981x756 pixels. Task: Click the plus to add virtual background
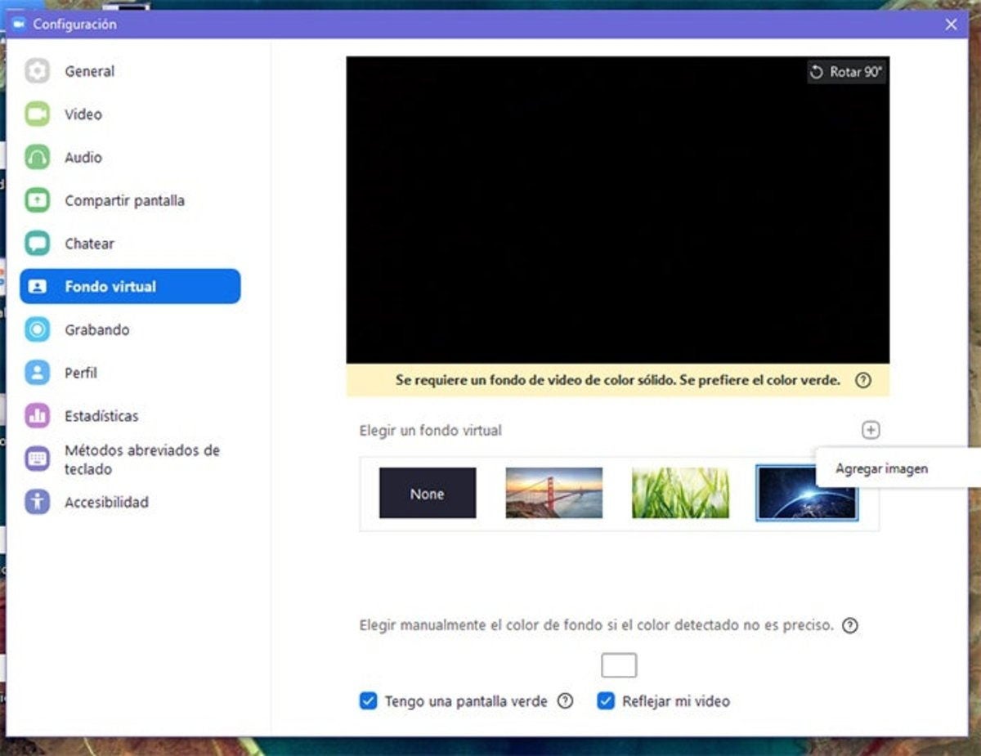click(x=871, y=430)
